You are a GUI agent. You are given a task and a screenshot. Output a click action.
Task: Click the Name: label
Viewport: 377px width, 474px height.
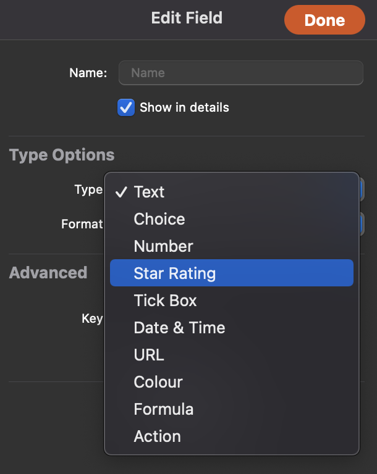pos(88,73)
